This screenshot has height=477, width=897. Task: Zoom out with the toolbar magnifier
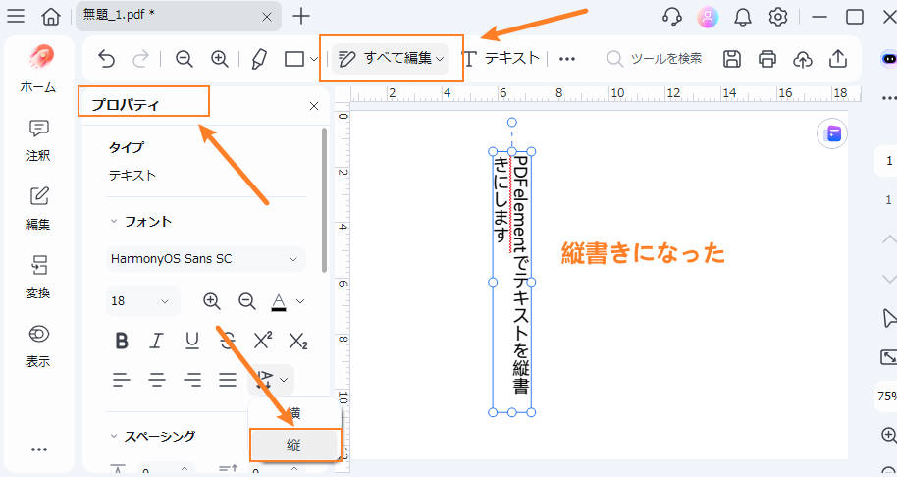click(x=185, y=58)
